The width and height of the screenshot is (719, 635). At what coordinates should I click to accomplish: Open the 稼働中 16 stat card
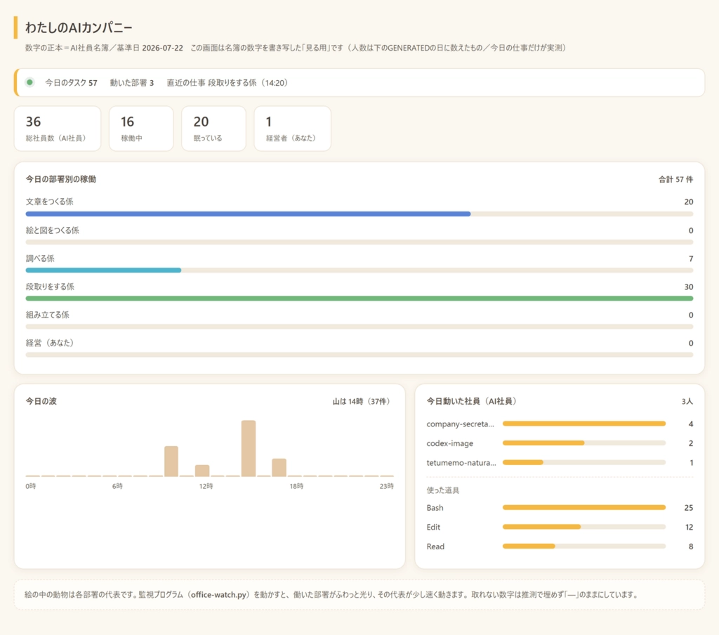click(141, 129)
